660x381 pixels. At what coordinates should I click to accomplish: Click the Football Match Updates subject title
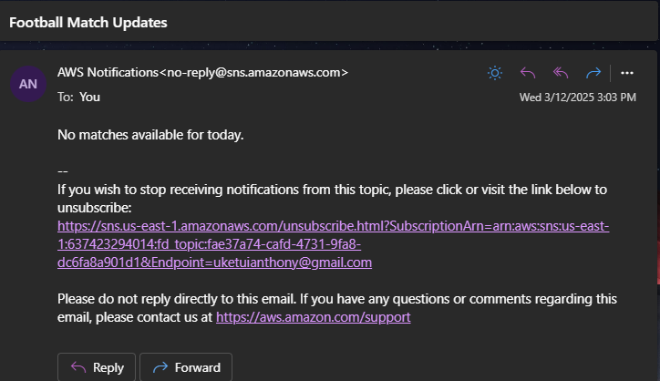[88, 22]
